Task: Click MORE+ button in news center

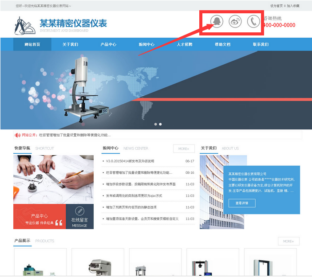Action: coord(184,149)
